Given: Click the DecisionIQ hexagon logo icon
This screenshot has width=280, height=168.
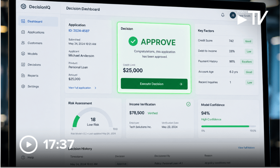Looking at the screenshot, I should [24, 7].
